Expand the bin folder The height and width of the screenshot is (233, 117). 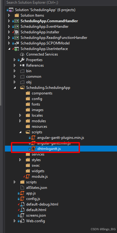click(x=14, y=71)
